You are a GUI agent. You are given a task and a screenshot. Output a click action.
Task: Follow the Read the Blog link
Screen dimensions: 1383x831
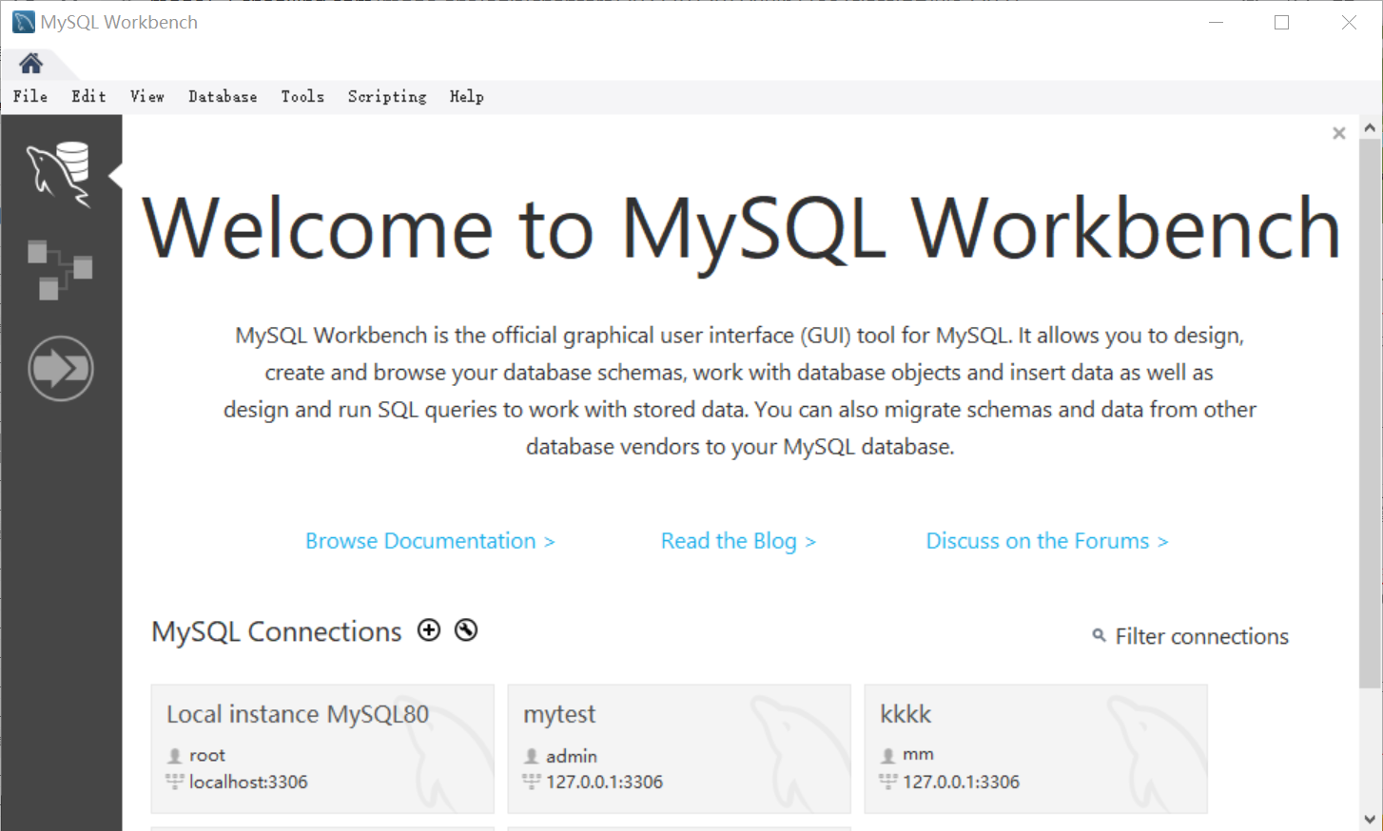point(738,541)
